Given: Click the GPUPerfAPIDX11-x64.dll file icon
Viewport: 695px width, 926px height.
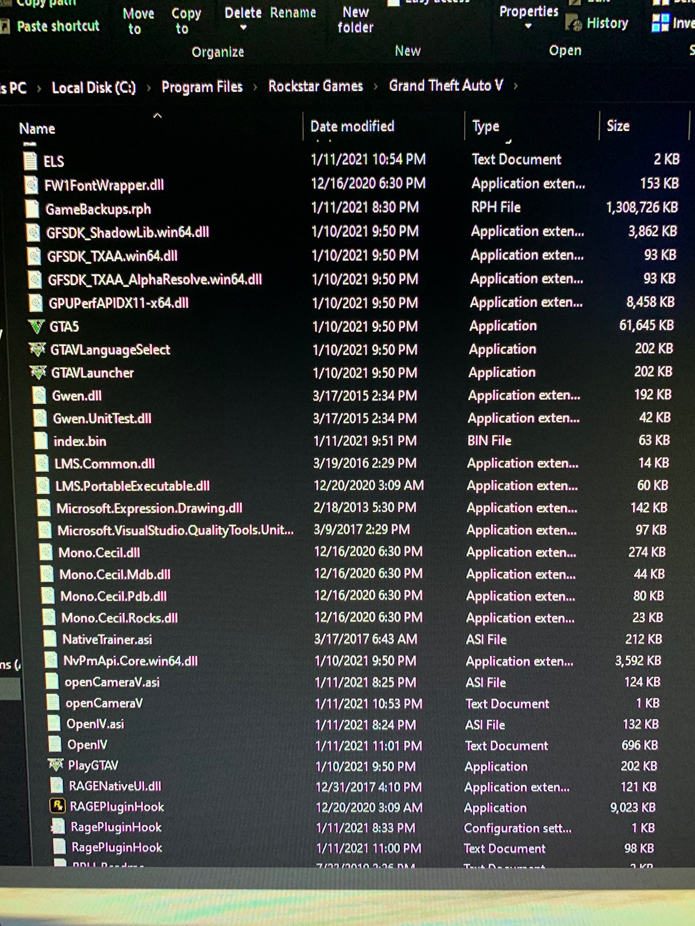Looking at the screenshot, I should tap(36, 303).
